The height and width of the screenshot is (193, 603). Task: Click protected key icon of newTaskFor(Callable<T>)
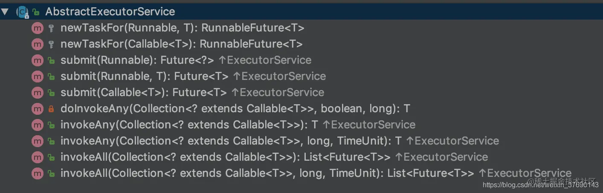point(51,44)
